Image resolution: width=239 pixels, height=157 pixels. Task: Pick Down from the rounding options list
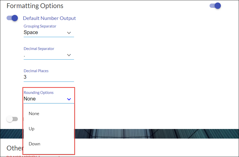tap(35, 144)
